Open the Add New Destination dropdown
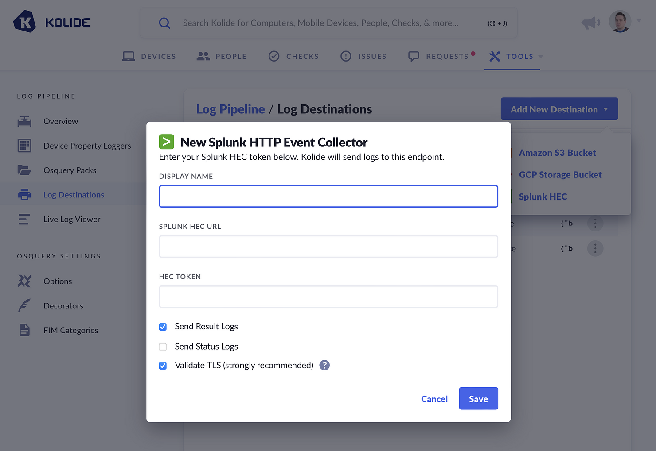Screen dimensions: 656x451 [x=559, y=109]
